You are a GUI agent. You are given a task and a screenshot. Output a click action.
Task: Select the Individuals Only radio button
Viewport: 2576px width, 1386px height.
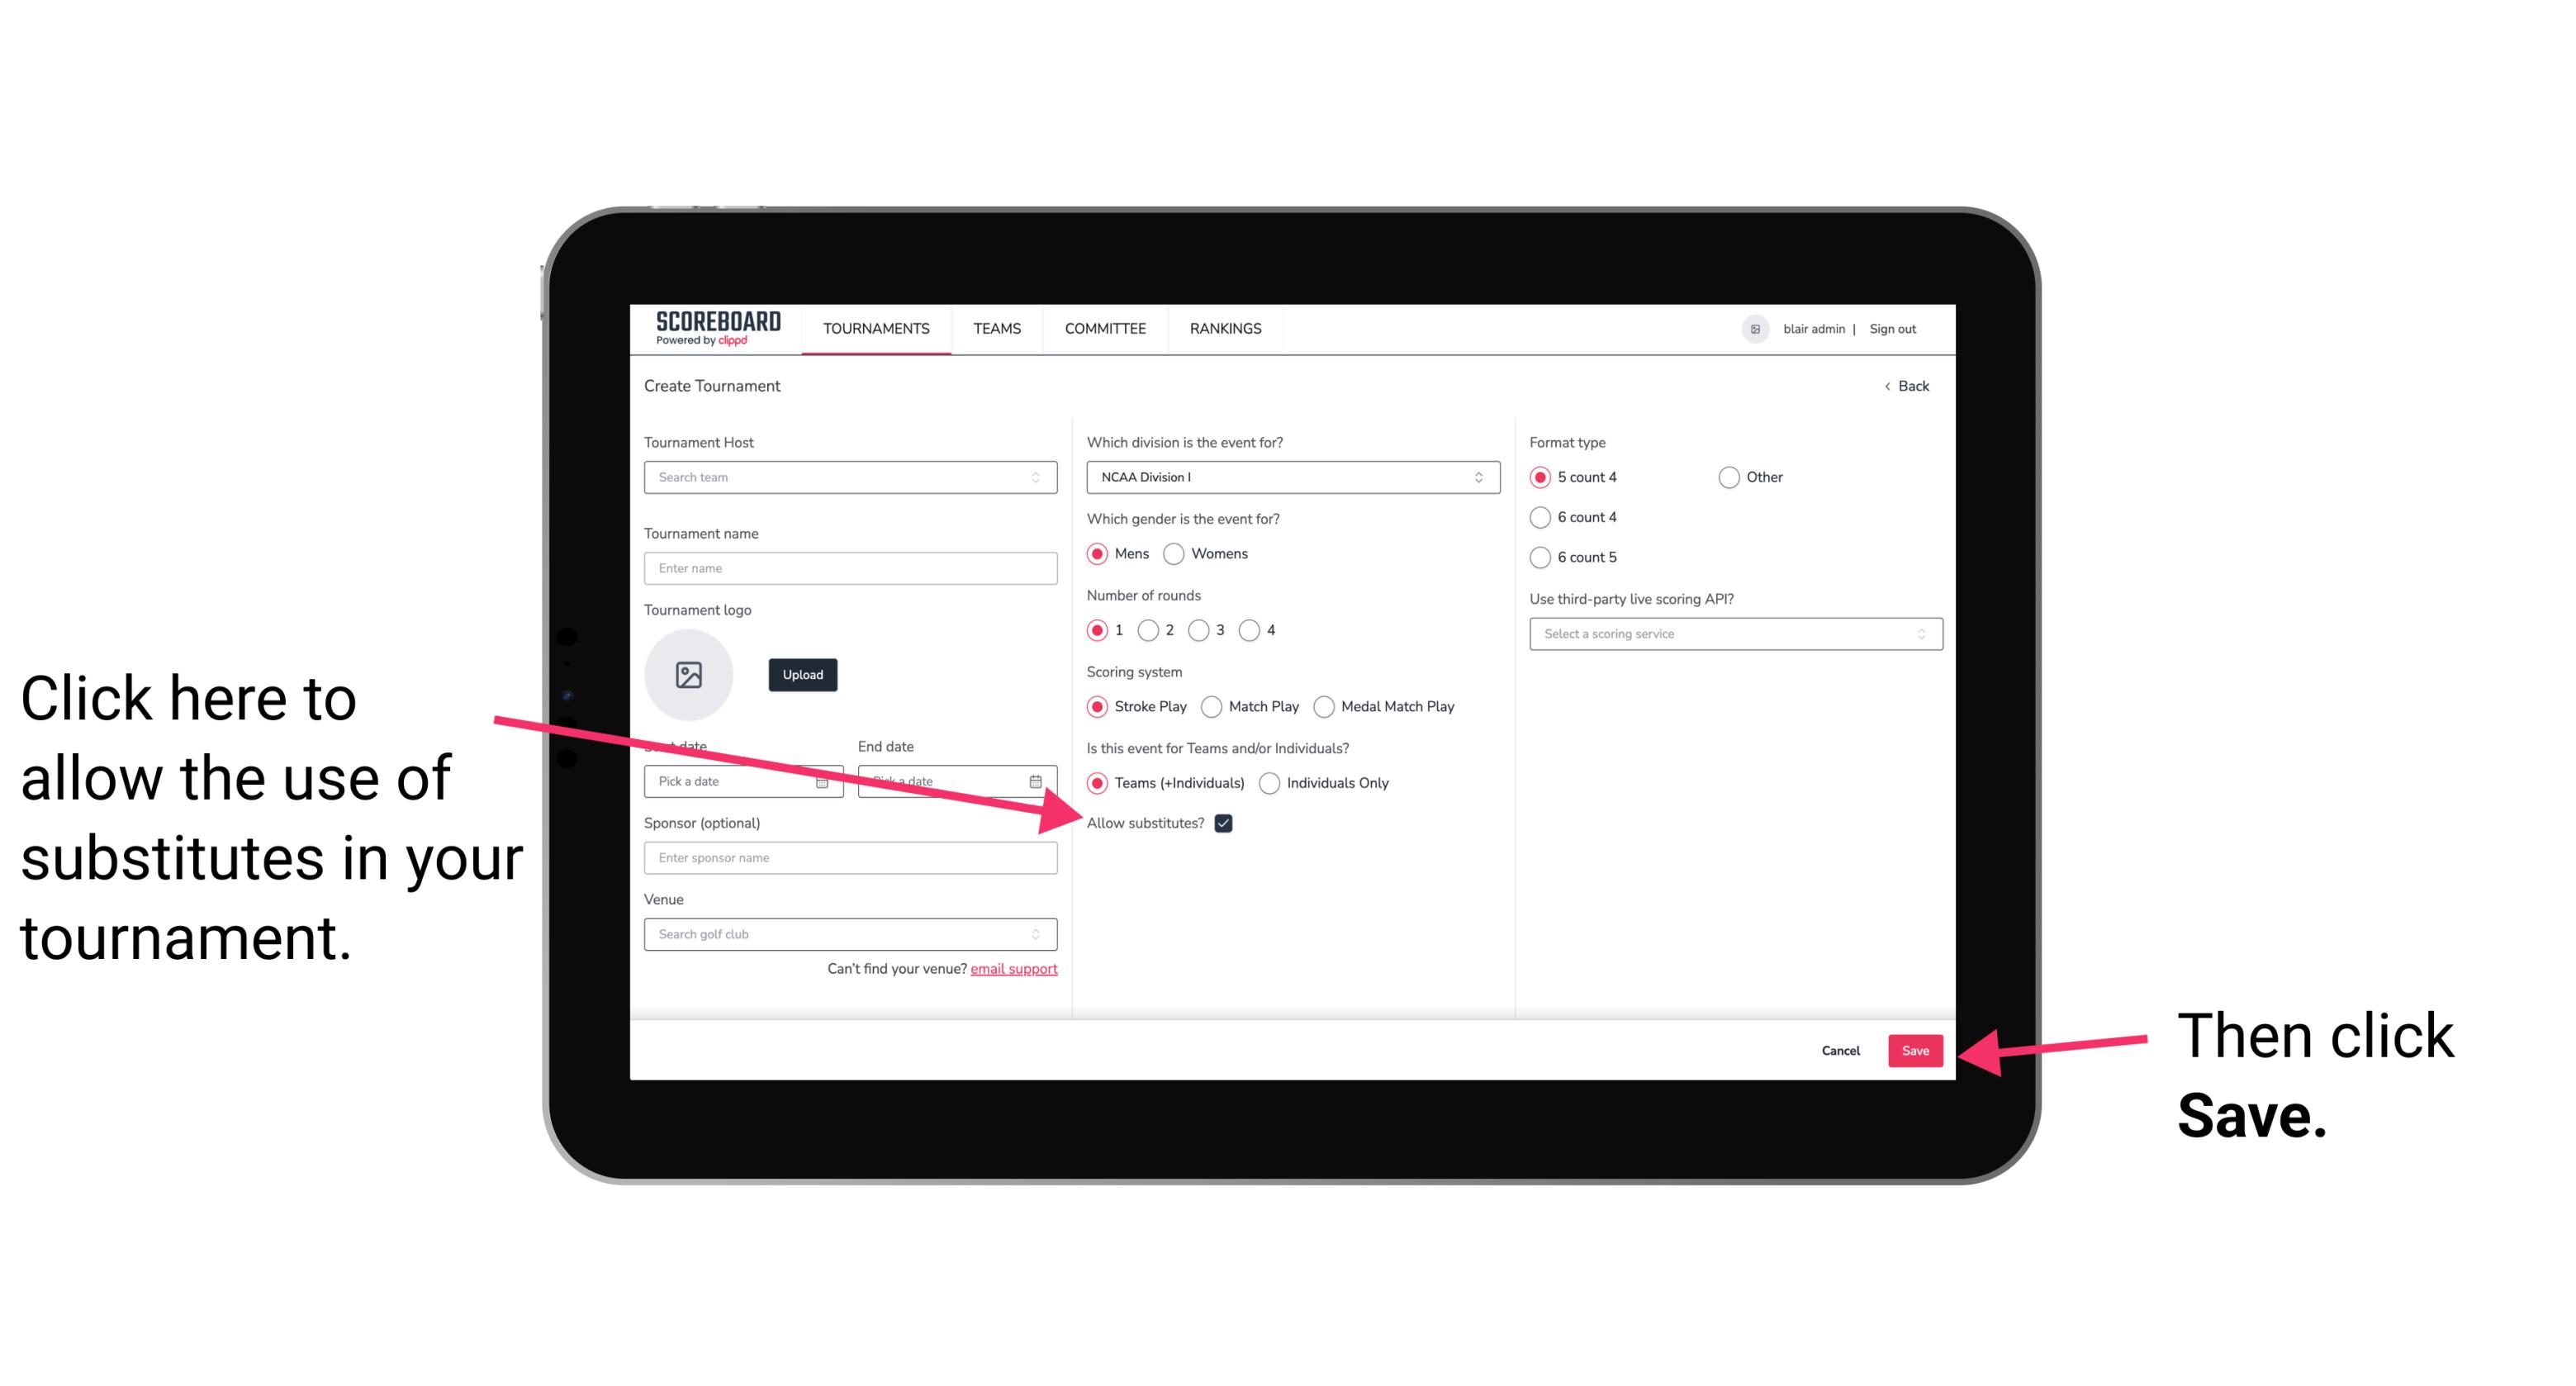pyautogui.click(x=1268, y=784)
